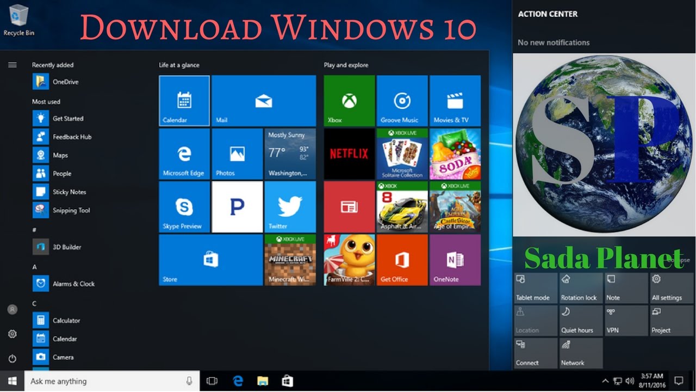Open the red News tile
696x392 pixels.
coord(349,207)
